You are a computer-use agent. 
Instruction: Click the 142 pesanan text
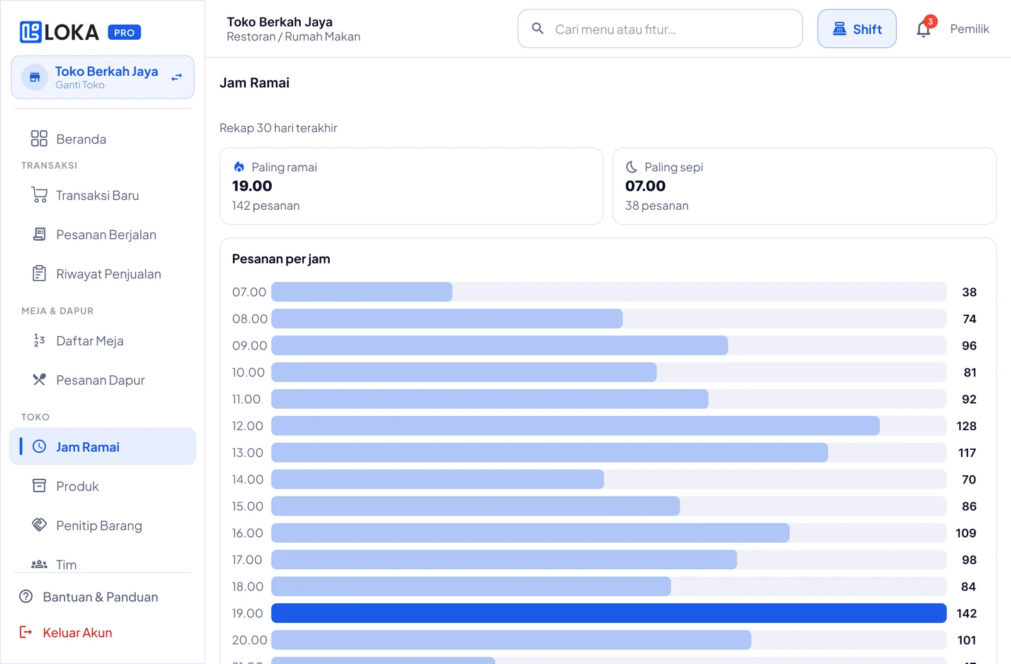265,205
